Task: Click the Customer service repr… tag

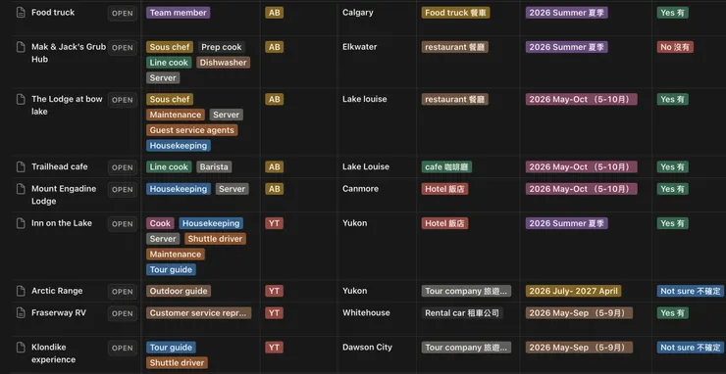Action: click(x=198, y=313)
